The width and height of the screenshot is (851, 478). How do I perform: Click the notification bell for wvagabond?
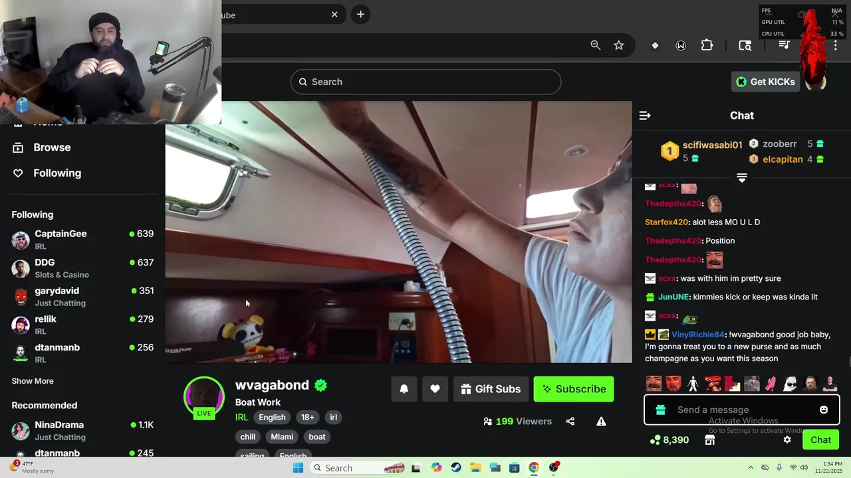[x=404, y=389]
